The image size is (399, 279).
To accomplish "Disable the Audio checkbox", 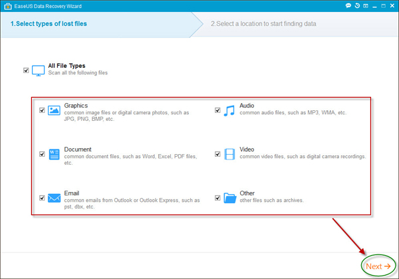I will (217, 110).
